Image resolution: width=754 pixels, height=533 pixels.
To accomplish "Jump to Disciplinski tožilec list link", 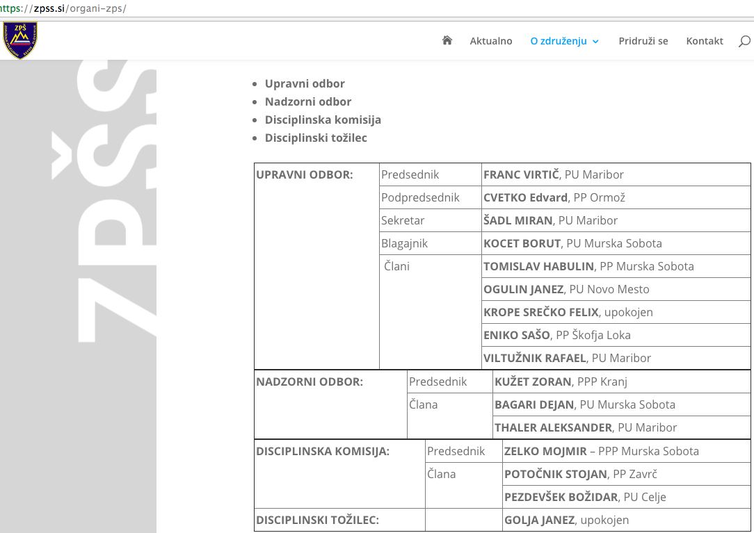I will coord(316,138).
